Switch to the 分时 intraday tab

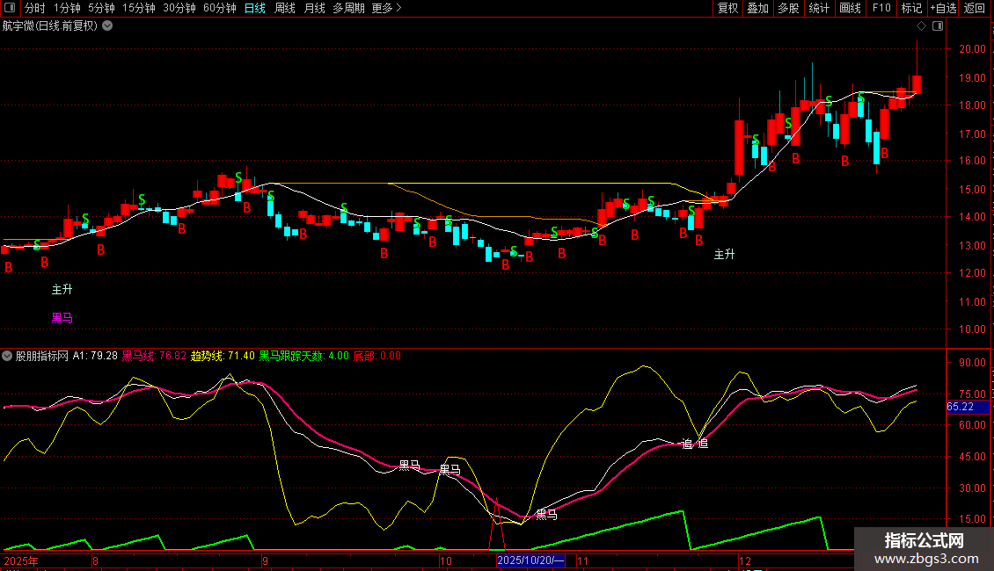tap(35, 8)
